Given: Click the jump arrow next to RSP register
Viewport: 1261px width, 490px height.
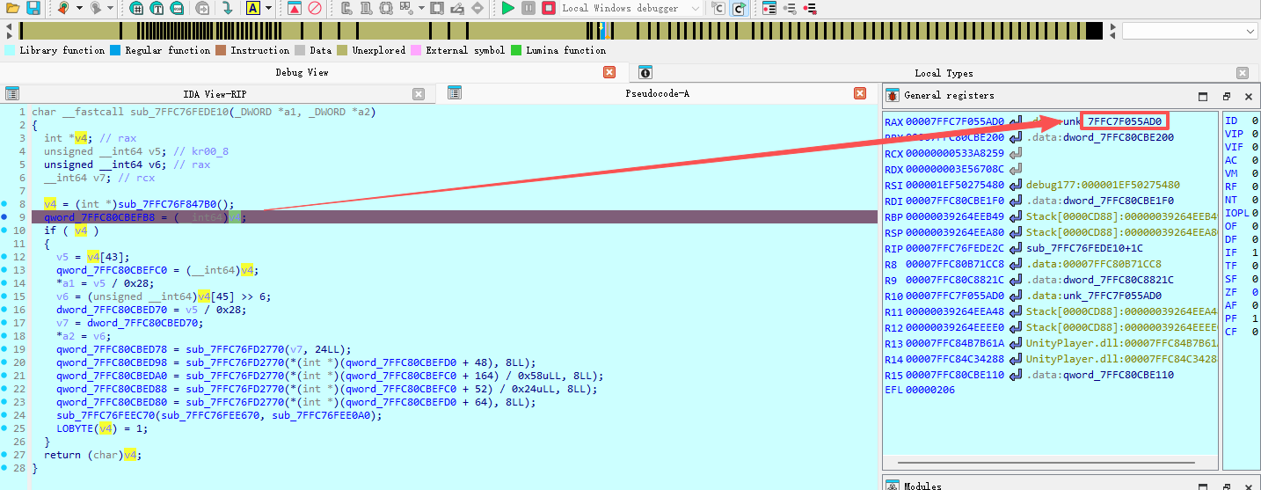Looking at the screenshot, I should point(1016,232).
